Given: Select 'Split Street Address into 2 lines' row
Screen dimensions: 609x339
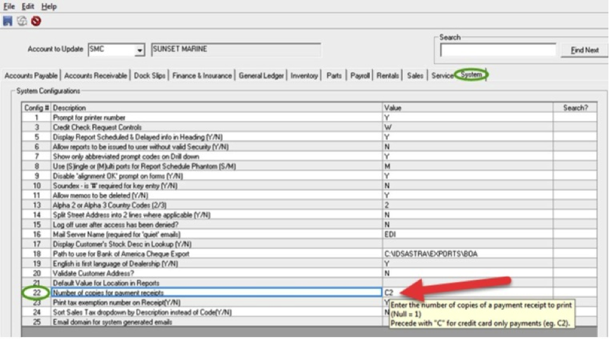Looking at the screenshot, I should point(310,215).
